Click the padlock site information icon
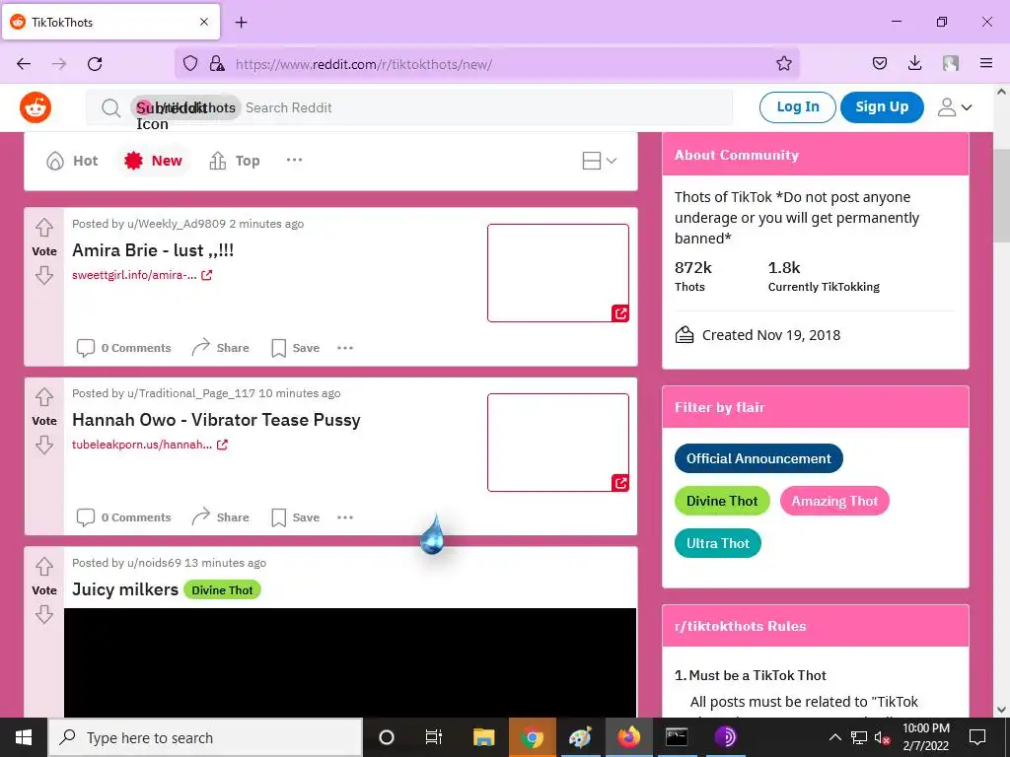Image resolution: width=1010 pixels, height=757 pixels. tap(217, 64)
